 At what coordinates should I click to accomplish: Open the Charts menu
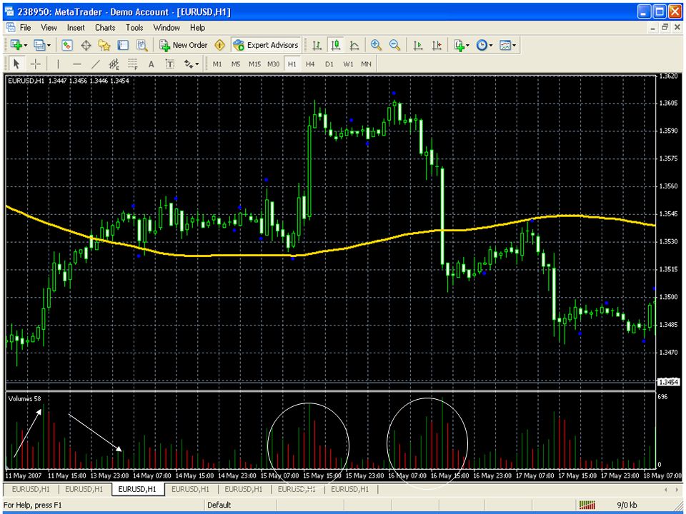(105, 28)
